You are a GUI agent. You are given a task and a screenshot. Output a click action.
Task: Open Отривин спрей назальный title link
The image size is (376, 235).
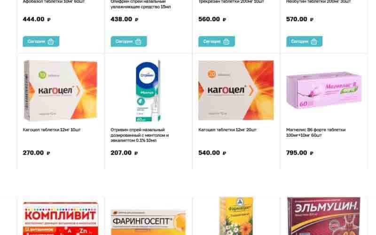(x=140, y=135)
